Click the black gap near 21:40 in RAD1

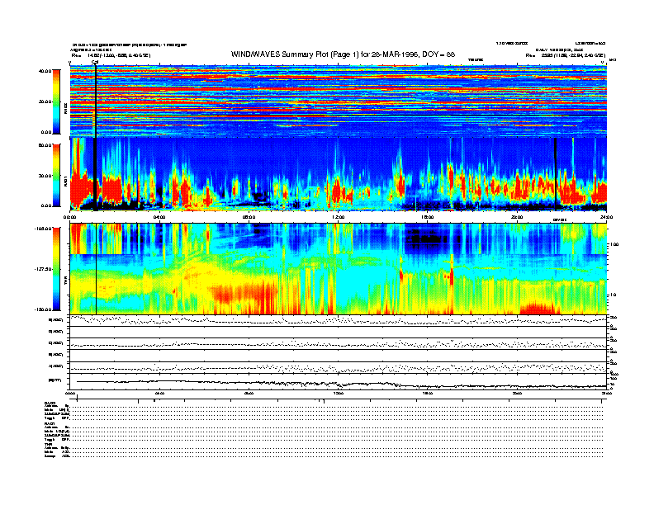pos(555,174)
